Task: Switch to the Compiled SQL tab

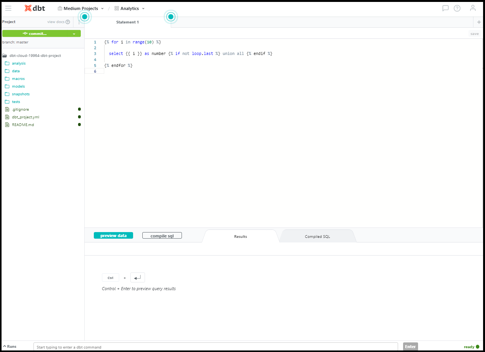Action: 317,236
